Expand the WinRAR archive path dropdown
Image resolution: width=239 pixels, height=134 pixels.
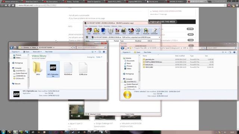click(x=159, y=37)
